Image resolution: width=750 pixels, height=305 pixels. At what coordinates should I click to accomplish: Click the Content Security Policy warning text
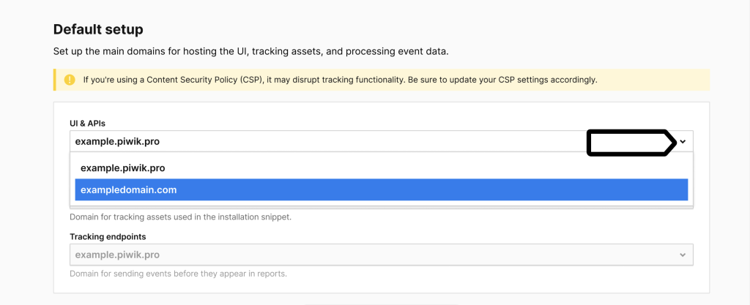click(x=340, y=80)
